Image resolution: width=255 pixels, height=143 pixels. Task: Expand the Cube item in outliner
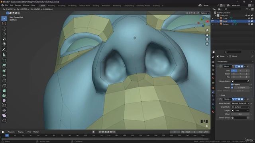click(x=218, y=19)
